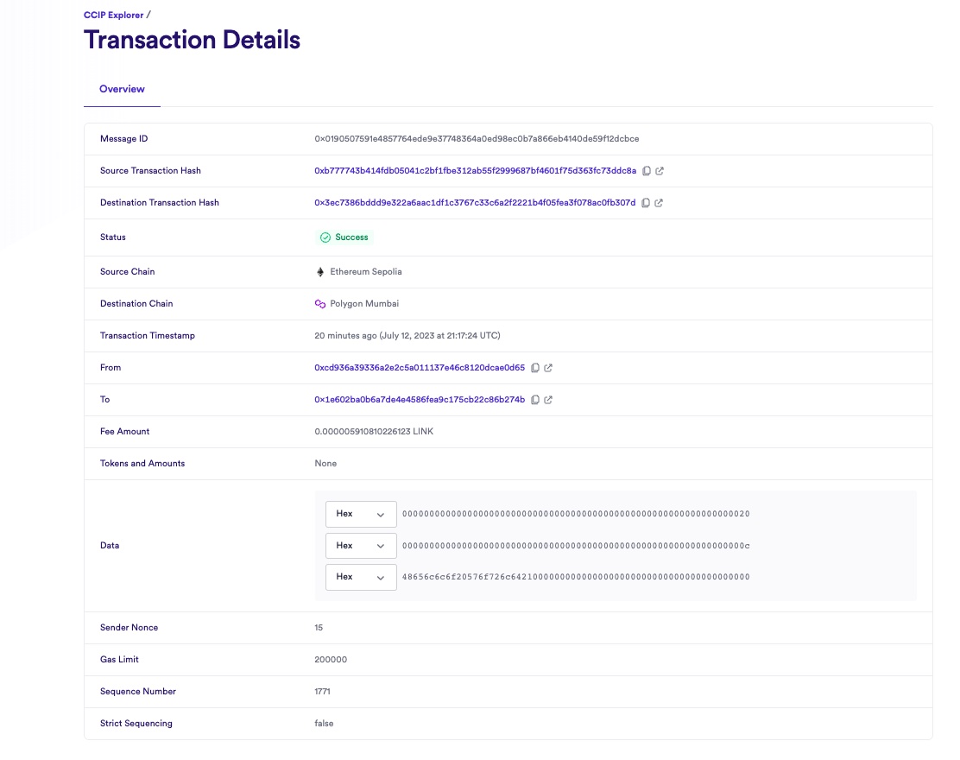The image size is (960, 760).
Task: Select the Message ID value 0x0190507591e
Action: pos(477,139)
